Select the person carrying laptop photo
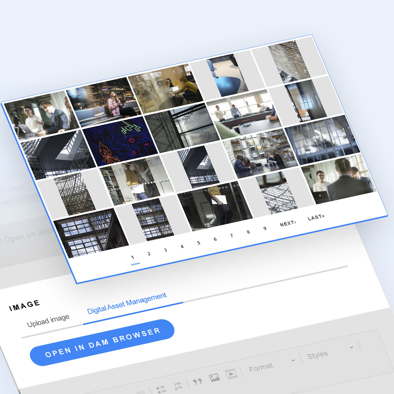Image resolution: width=394 pixels, height=394 pixels. 215,206
